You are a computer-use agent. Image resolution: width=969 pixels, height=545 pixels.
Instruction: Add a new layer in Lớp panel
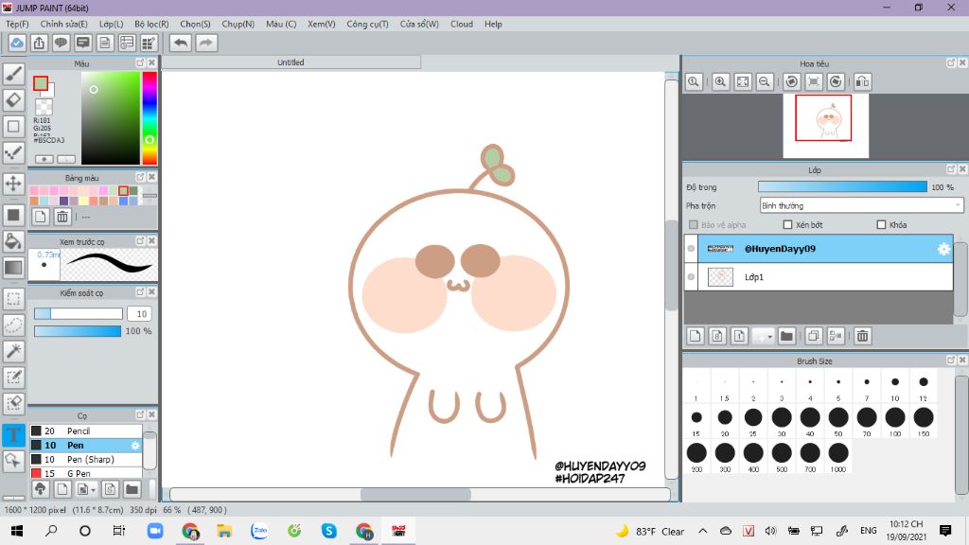point(696,336)
